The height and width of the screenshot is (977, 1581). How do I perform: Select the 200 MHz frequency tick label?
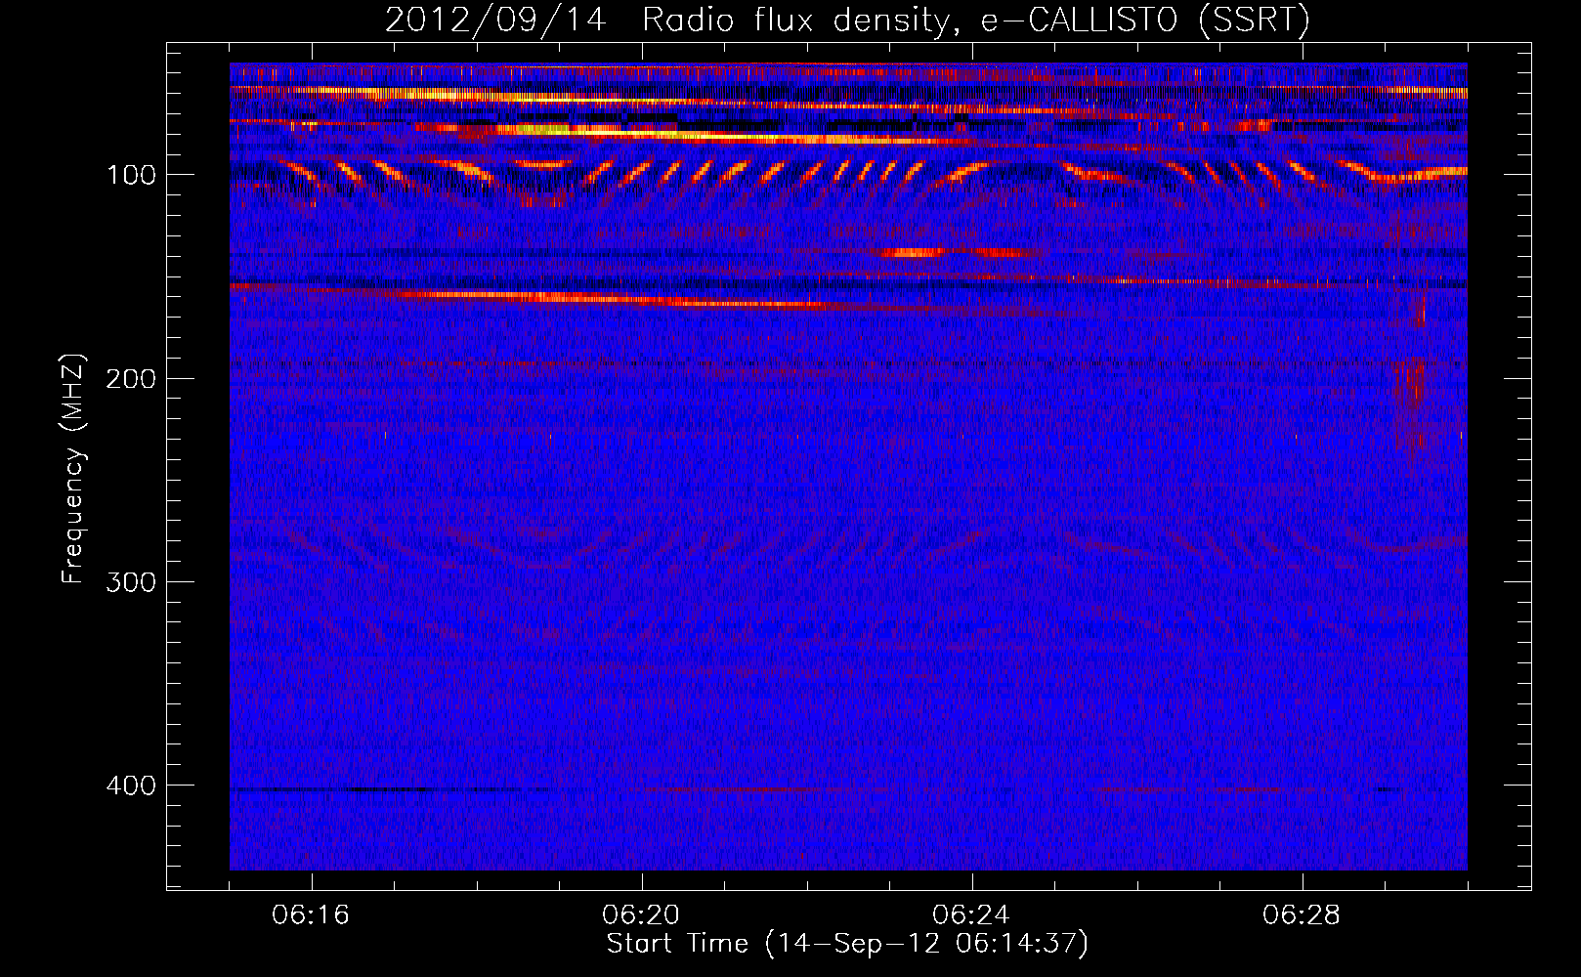pyautogui.click(x=130, y=378)
